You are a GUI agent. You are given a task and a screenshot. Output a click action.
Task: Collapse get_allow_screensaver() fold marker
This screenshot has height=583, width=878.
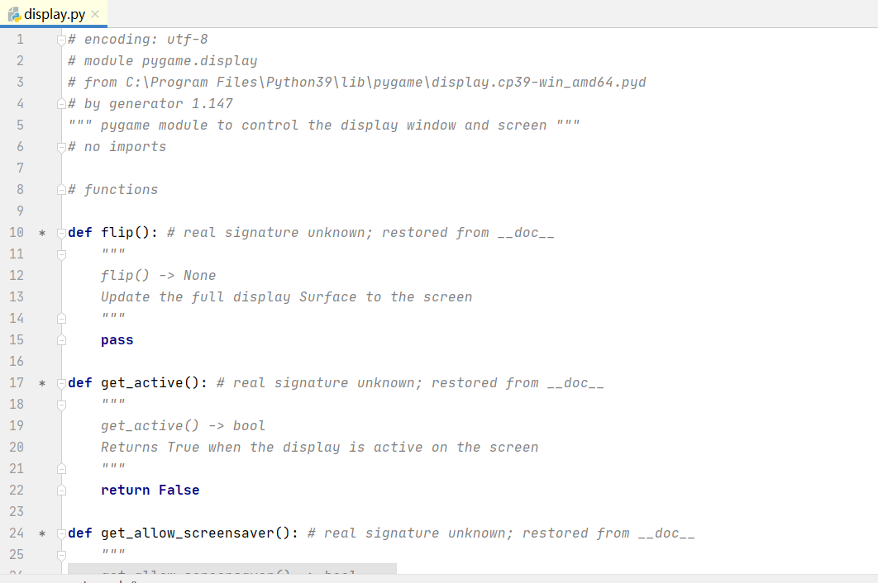click(x=62, y=534)
